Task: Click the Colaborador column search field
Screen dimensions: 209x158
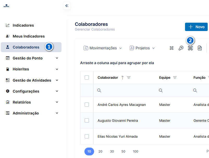Action: click(124, 90)
